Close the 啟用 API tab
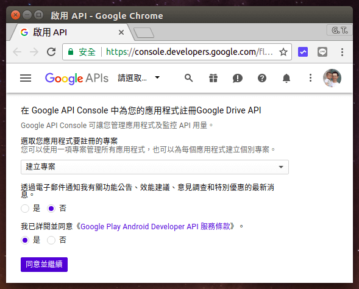This screenshot has height=289, width=359. (121, 32)
